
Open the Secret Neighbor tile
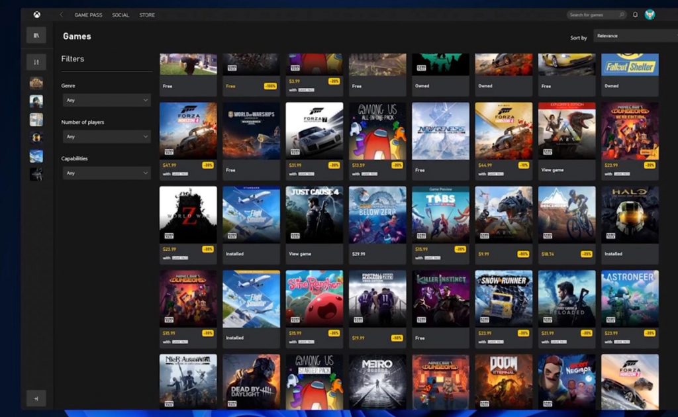coord(567,381)
